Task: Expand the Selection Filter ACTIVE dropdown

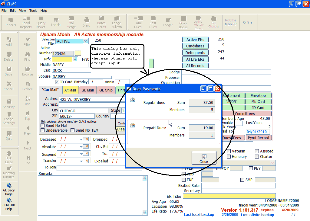Action: pos(85,41)
